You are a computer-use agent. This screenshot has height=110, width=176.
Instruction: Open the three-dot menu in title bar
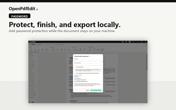pyautogui.click(x=133, y=42)
